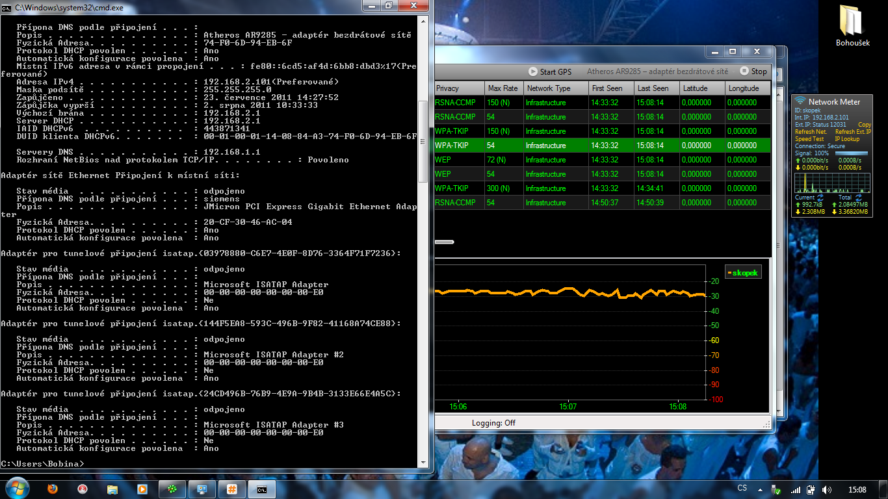Click Refresh Ext. IP in Network Meter
This screenshot has width=888, height=499.
[x=852, y=132]
